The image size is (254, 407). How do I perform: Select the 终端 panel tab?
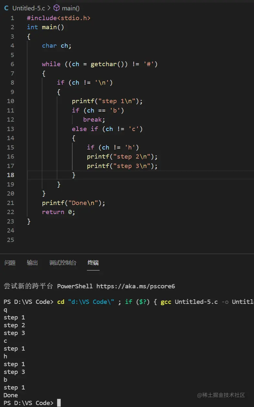click(x=93, y=263)
